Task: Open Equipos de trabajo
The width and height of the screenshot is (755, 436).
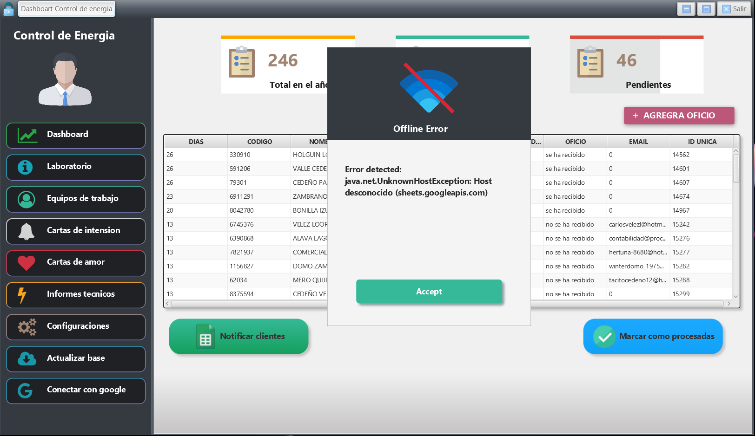Action: coord(76,200)
